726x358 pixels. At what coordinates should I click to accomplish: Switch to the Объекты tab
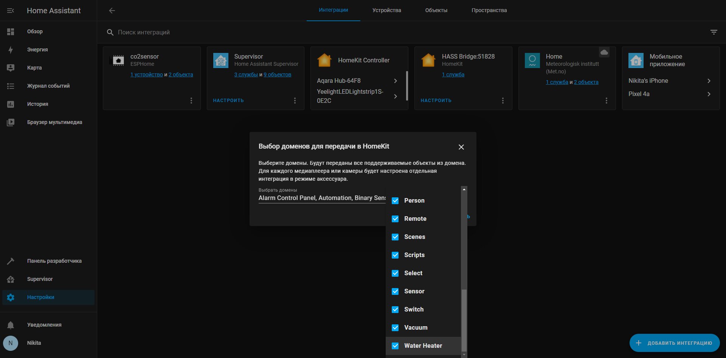tap(436, 10)
